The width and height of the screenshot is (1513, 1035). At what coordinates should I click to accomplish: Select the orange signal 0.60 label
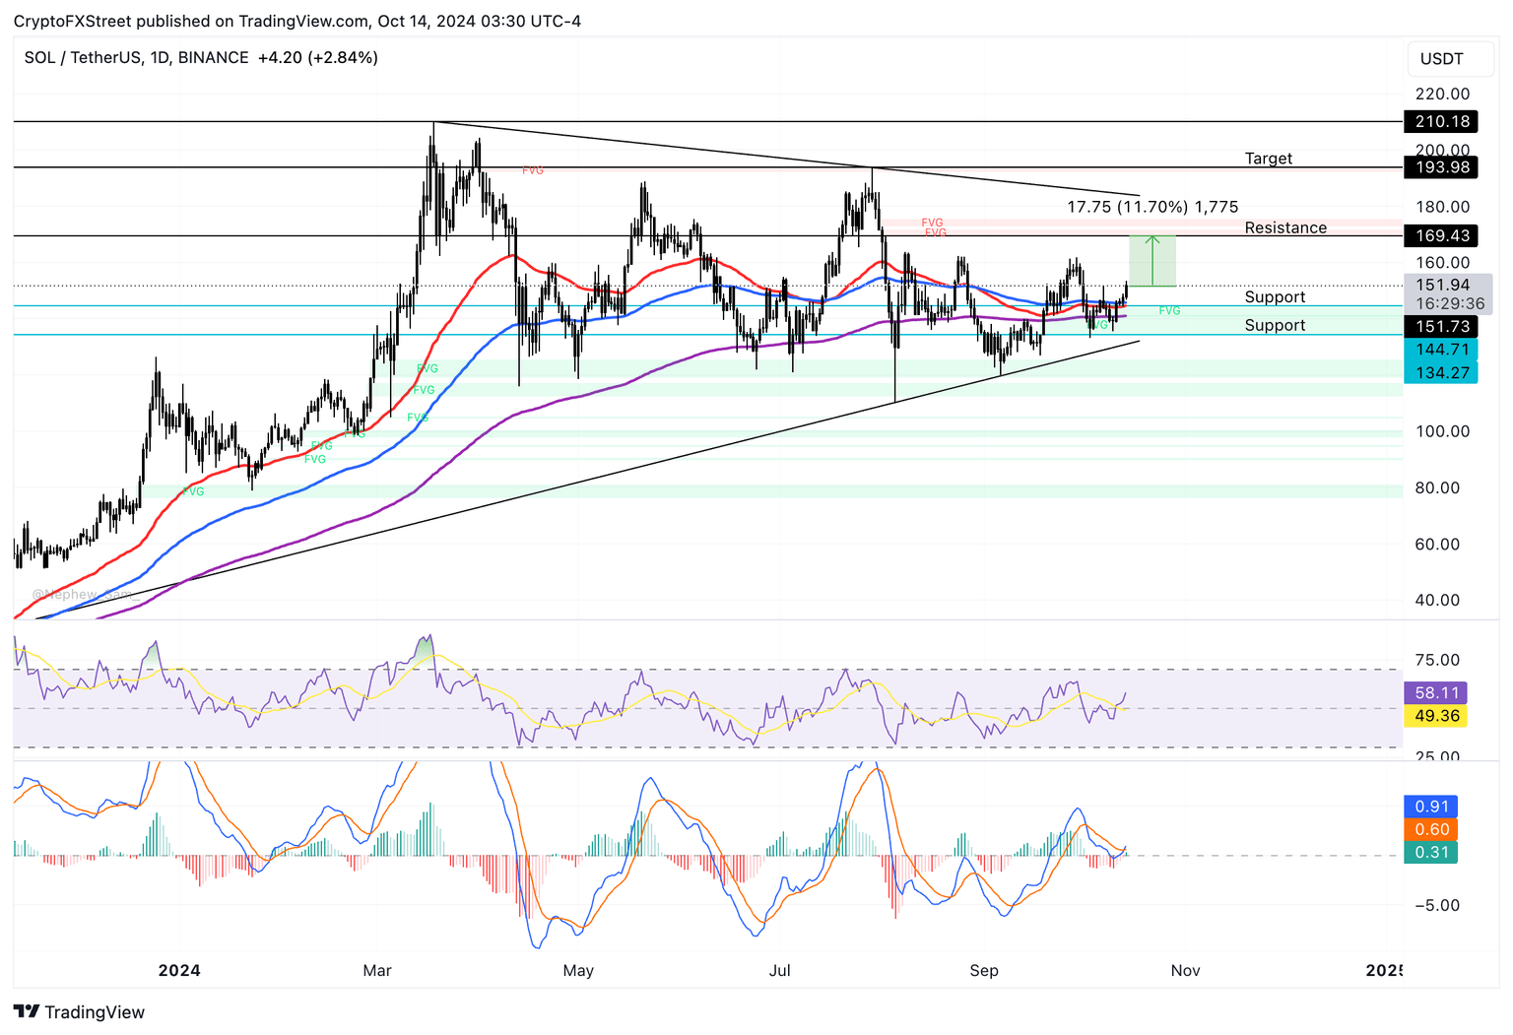1430,830
